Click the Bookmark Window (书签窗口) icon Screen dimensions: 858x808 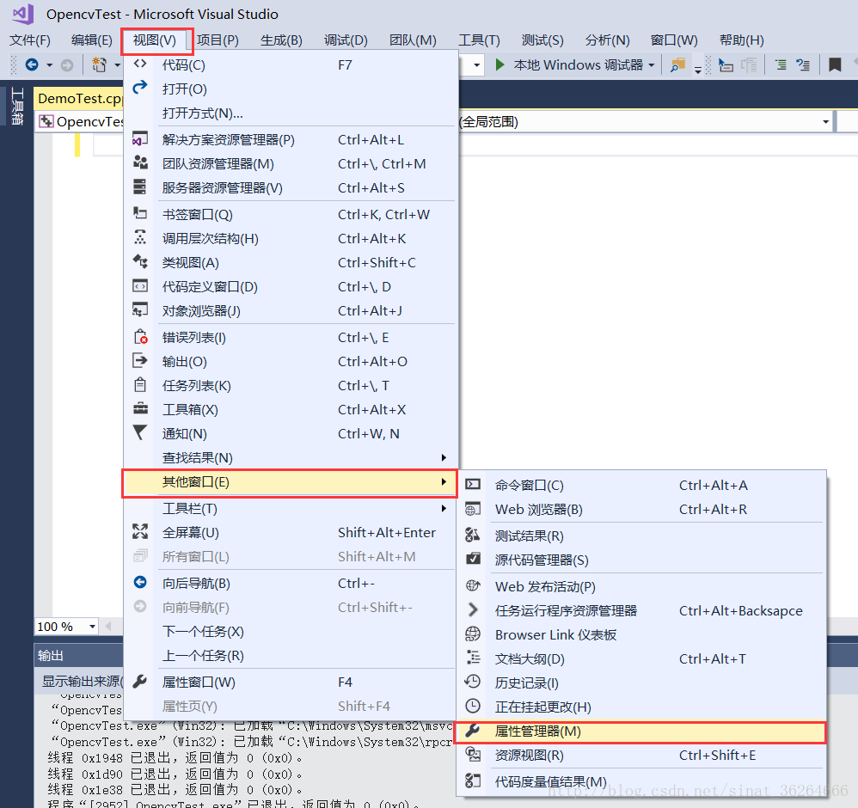coord(140,213)
